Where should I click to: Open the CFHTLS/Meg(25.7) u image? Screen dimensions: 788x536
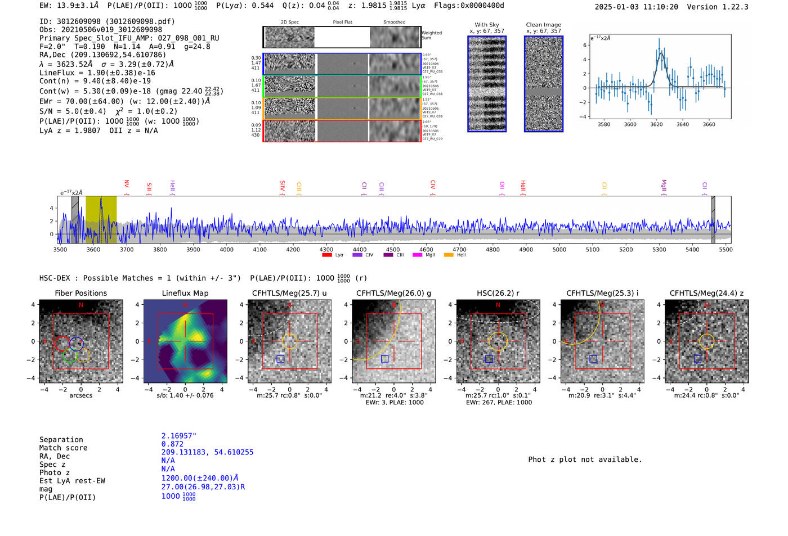click(289, 341)
